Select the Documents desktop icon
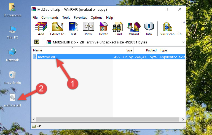This screenshot has height=135, width=212. 13,10
